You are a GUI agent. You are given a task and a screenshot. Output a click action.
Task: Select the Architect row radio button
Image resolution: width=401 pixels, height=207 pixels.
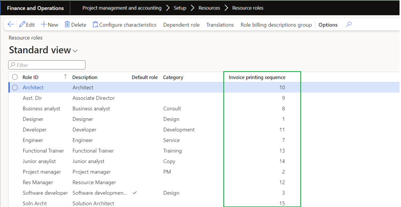(x=15, y=88)
